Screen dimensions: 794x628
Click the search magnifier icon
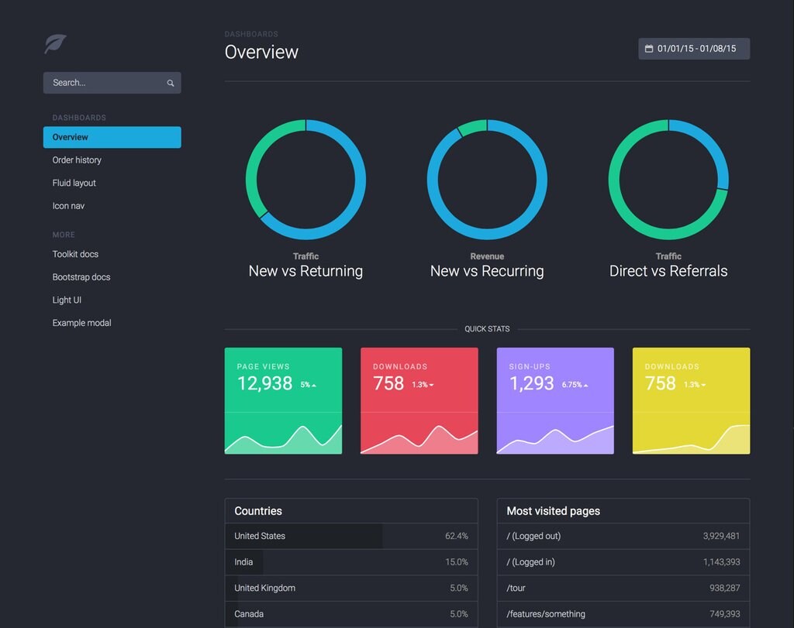tap(171, 83)
